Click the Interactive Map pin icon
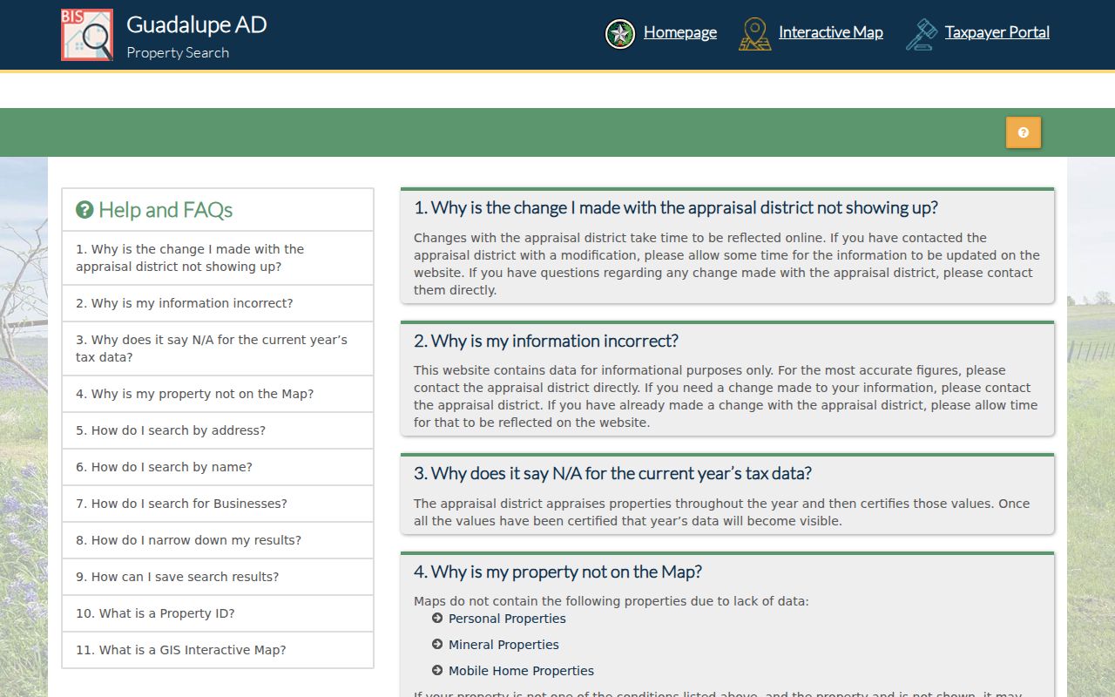This screenshot has height=697, width=1115. pos(755,34)
